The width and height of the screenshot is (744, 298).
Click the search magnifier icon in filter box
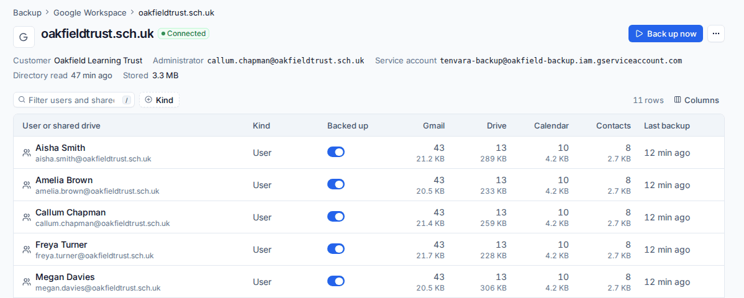coord(22,100)
